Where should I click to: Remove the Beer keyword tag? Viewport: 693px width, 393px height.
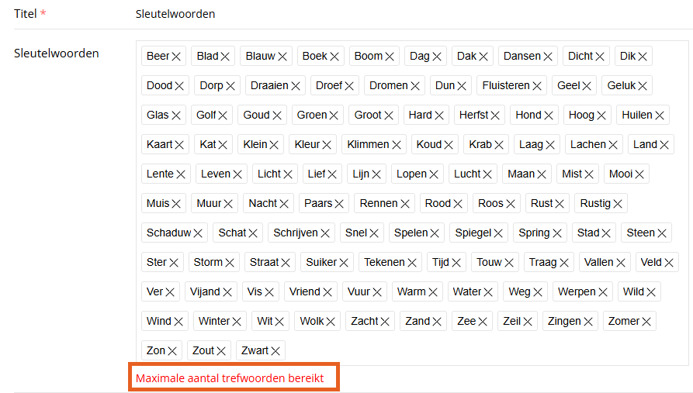pos(176,57)
